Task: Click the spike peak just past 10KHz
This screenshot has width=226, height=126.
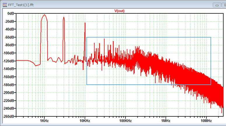Action: (x=85, y=23)
